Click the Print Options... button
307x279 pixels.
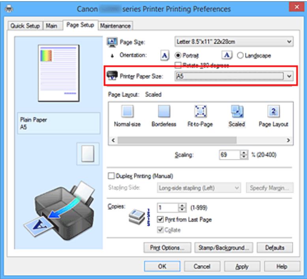pyautogui.click(x=170, y=248)
